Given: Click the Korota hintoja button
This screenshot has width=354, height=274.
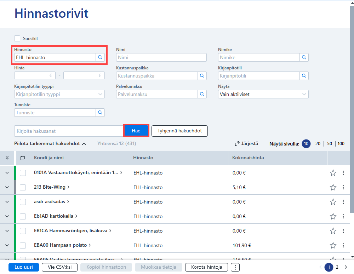Looking at the screenshot, I should coord(207,267).
